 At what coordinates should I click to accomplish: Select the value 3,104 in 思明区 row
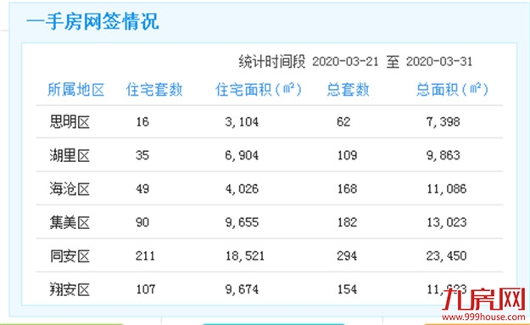point(242,122)
